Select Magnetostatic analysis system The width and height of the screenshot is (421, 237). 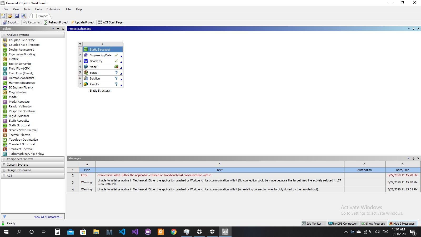coord(18,92)
